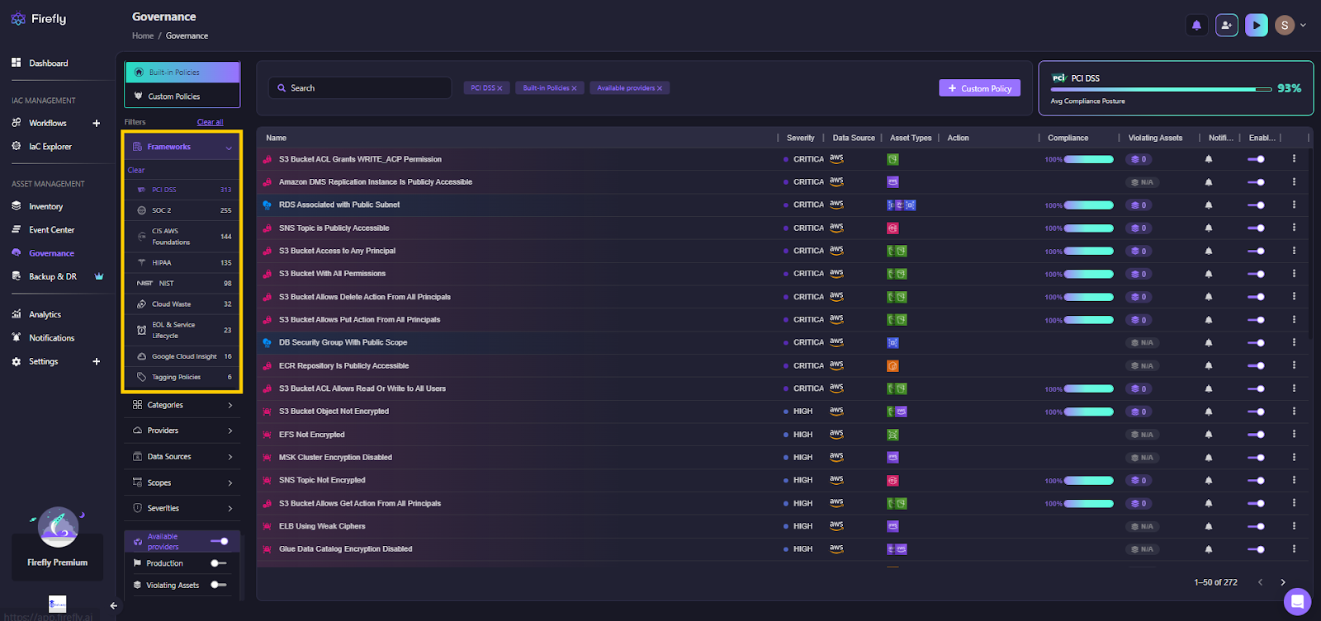Click the table column options kebab in header
The image size is (1321, 621).
coord(1307,138)
